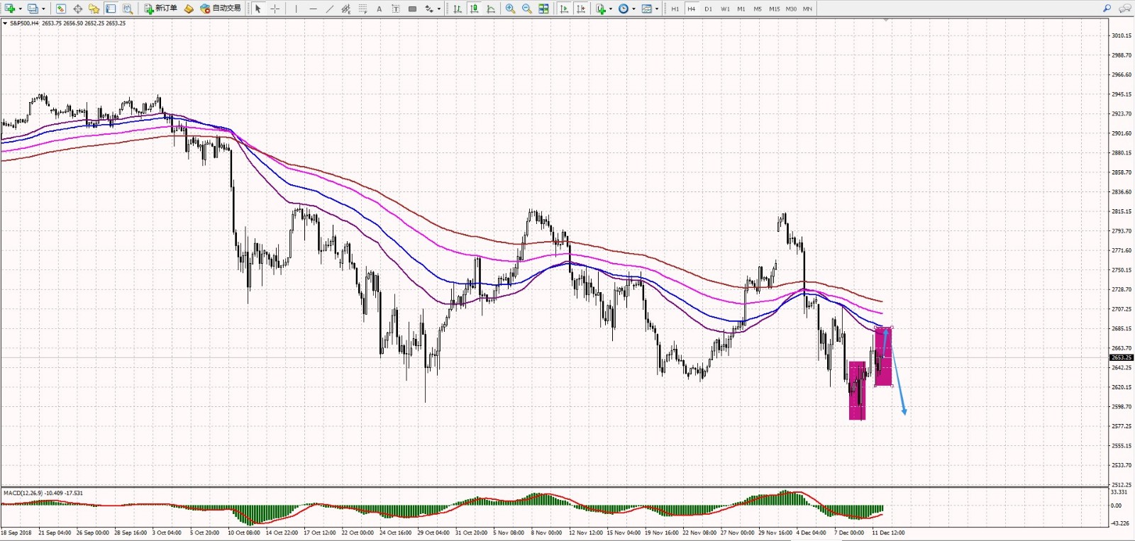Launch MetaEditor yellow diamond icon
The width and height of the screenshot is (1135, 541).
189,9
